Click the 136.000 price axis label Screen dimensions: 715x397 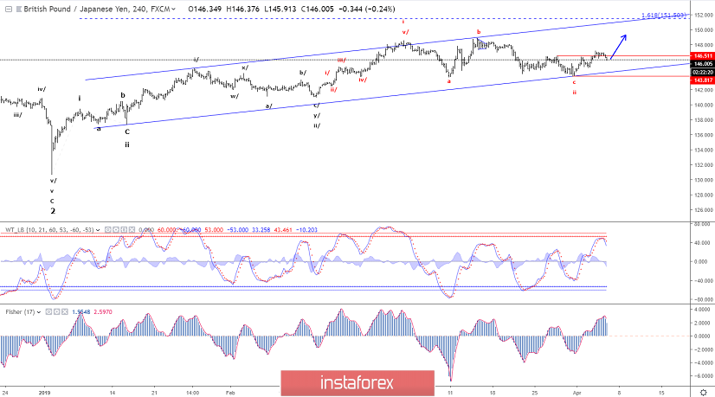pyautogui.click(x=704, y=135)
